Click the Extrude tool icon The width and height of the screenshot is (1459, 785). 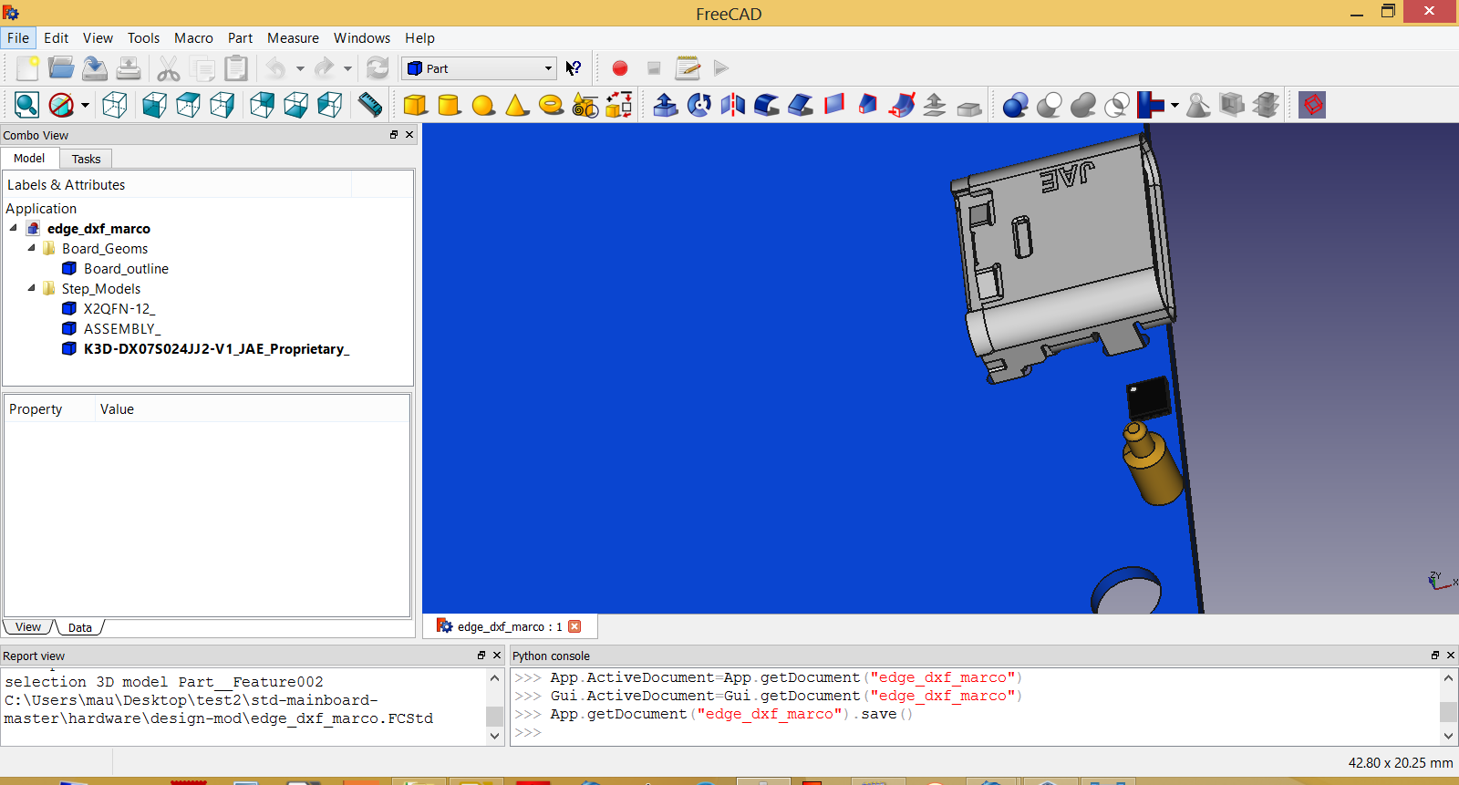coord(666,105)
